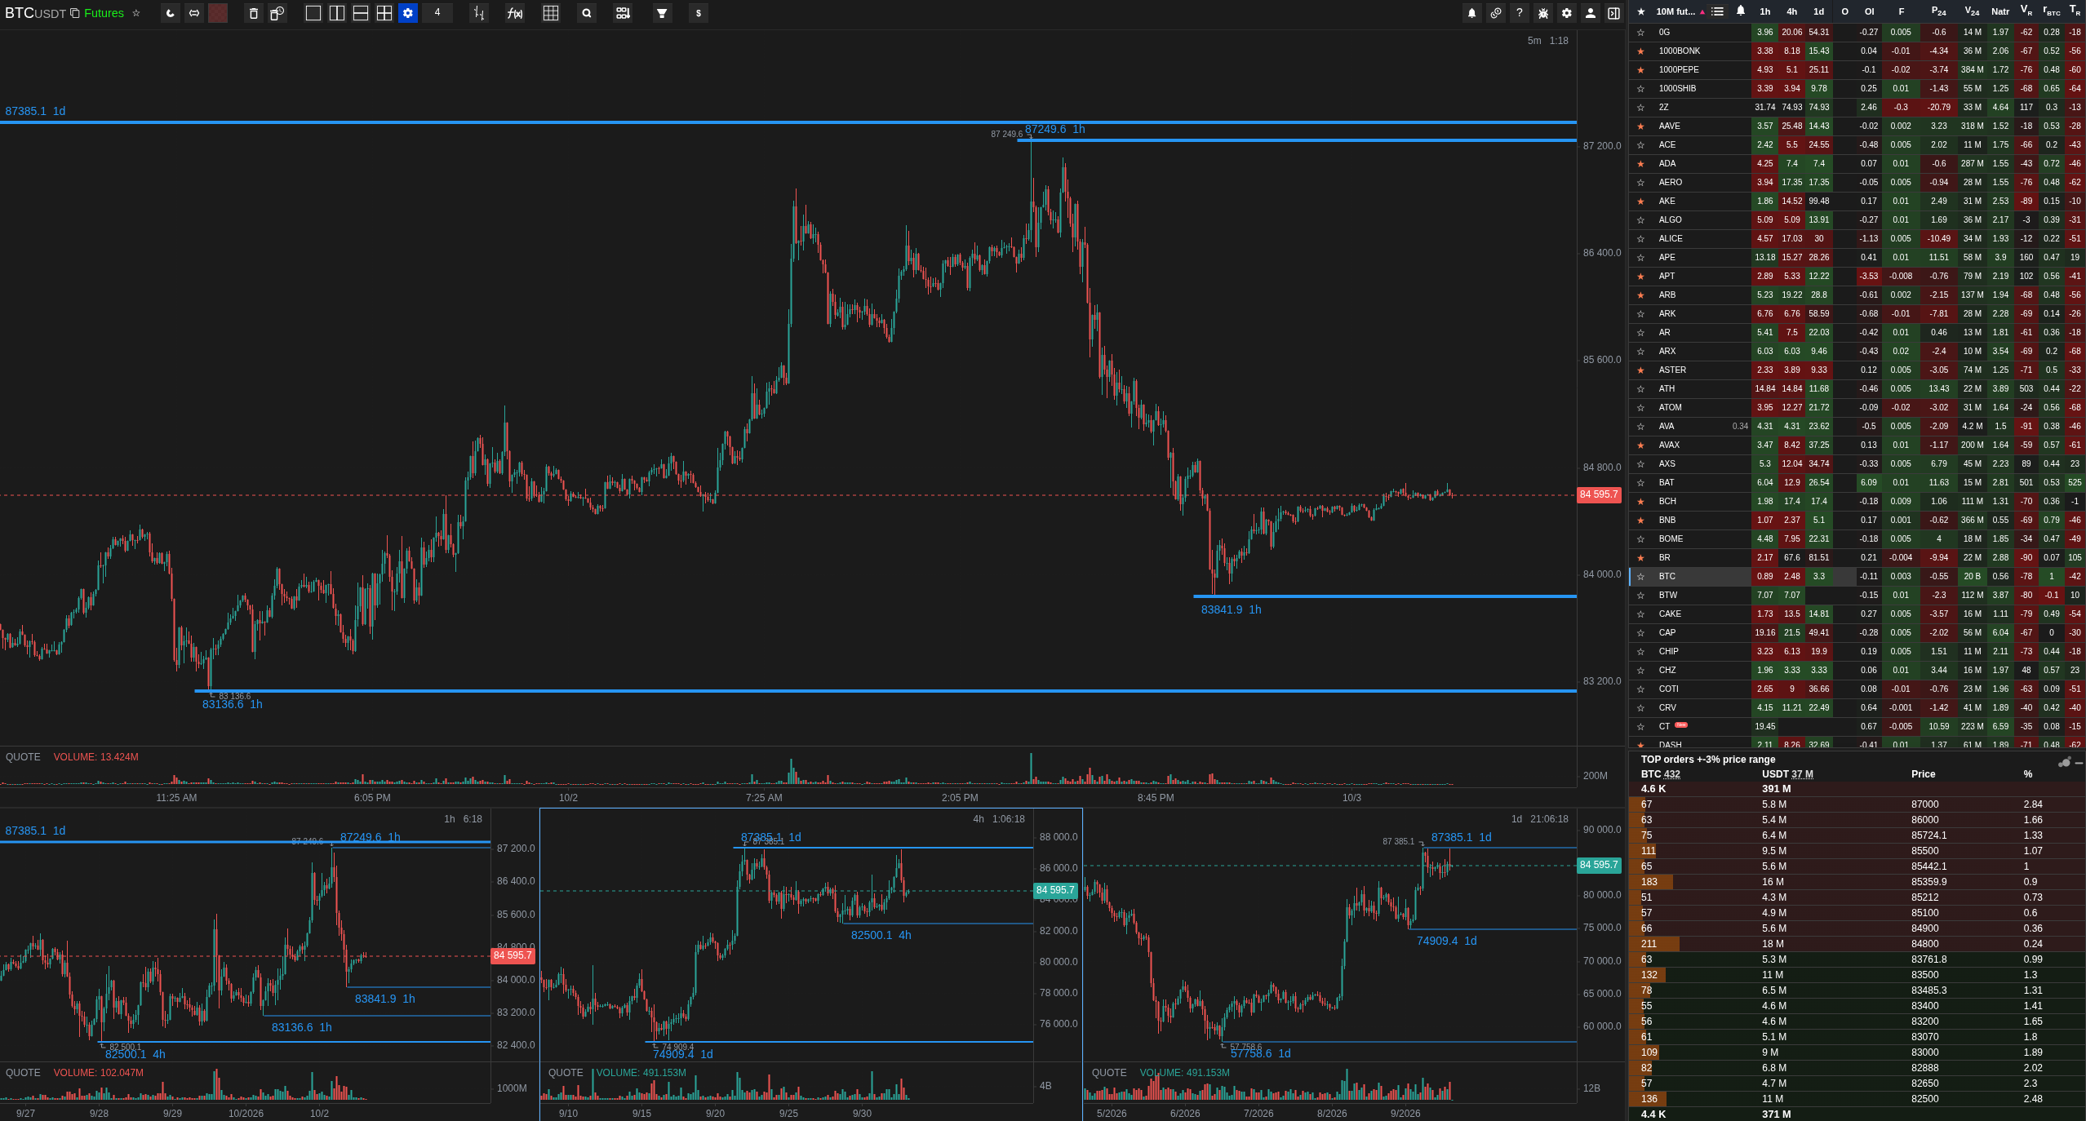Open the bar chart type tool
Viewport: 2086px width, 1121px height.
pyautogui.click(x=479, y=13)
